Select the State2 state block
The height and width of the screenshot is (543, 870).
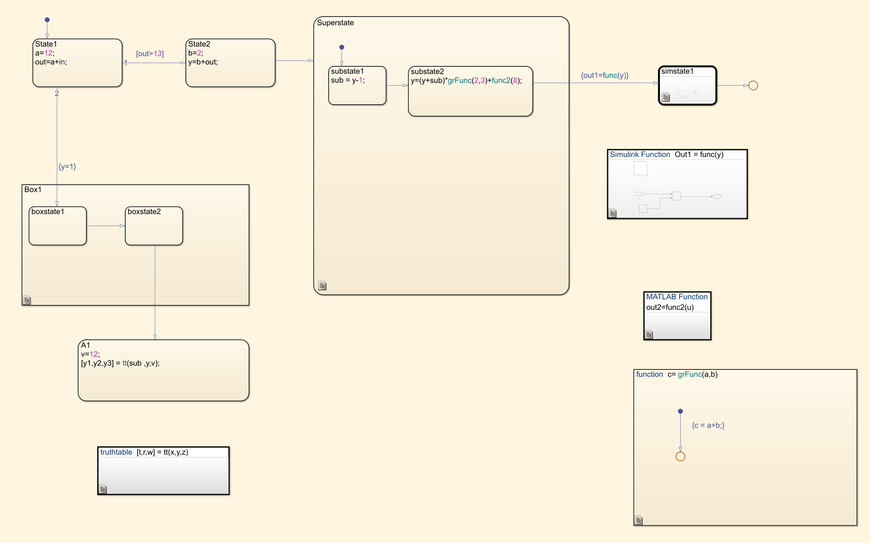[230, 63]
